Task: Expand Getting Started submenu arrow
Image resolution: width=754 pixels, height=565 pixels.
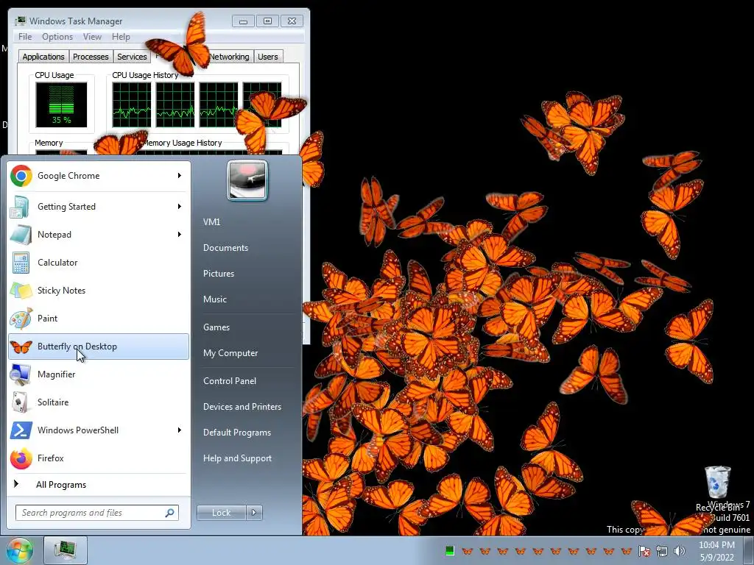Action: [x=180, y=207]
